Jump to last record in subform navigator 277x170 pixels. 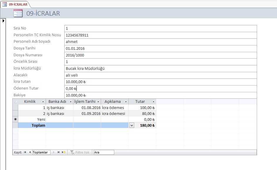point(59,152)
